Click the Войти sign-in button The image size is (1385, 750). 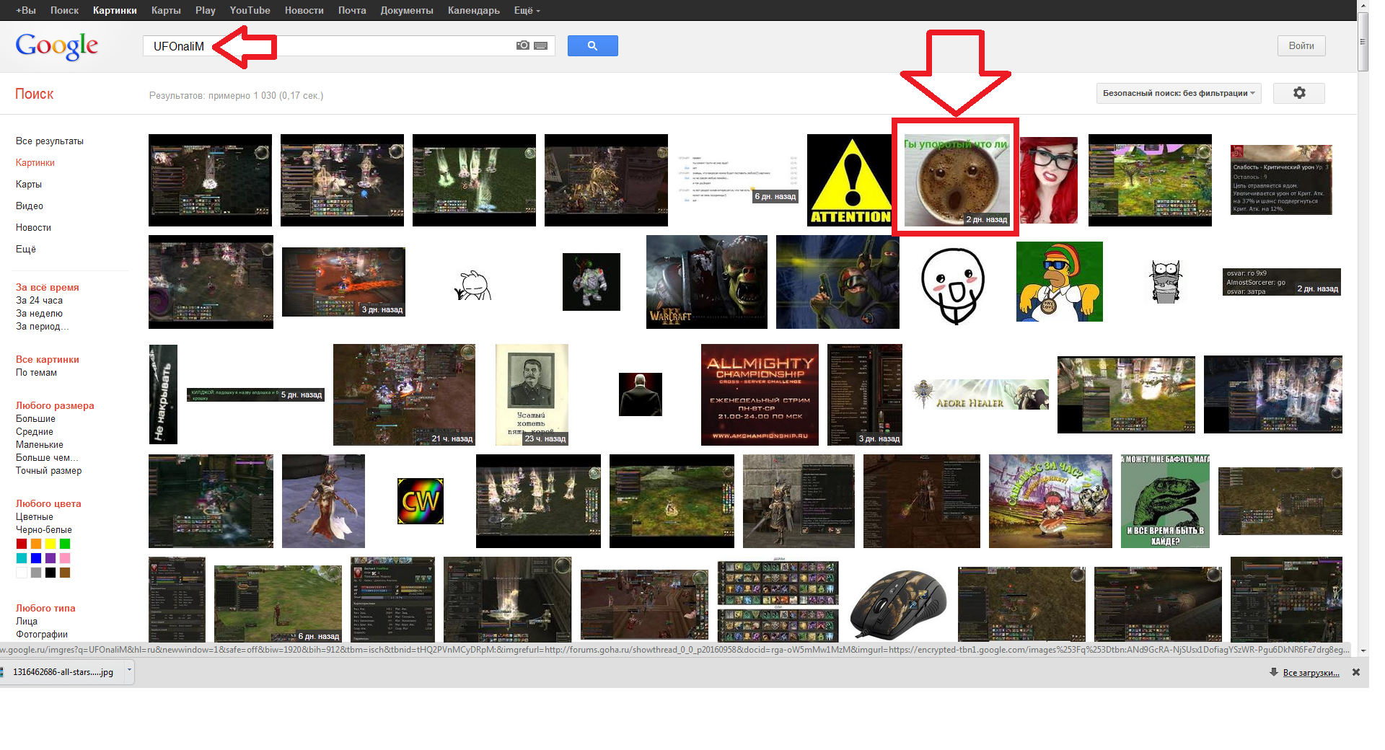point(1301,45)
